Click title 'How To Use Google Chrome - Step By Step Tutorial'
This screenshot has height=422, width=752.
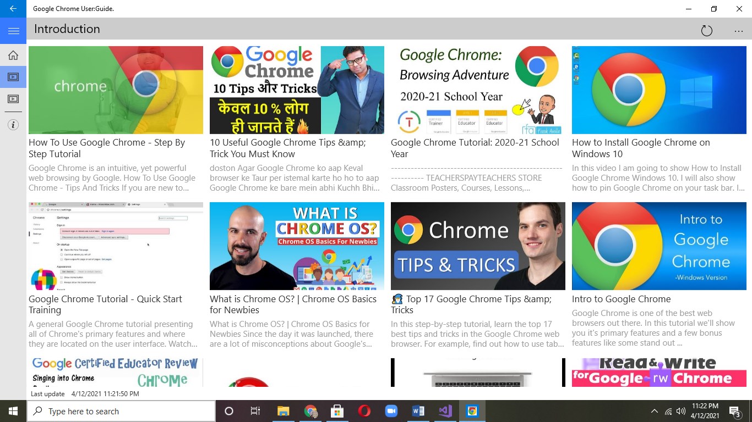(x=107, y=148)
